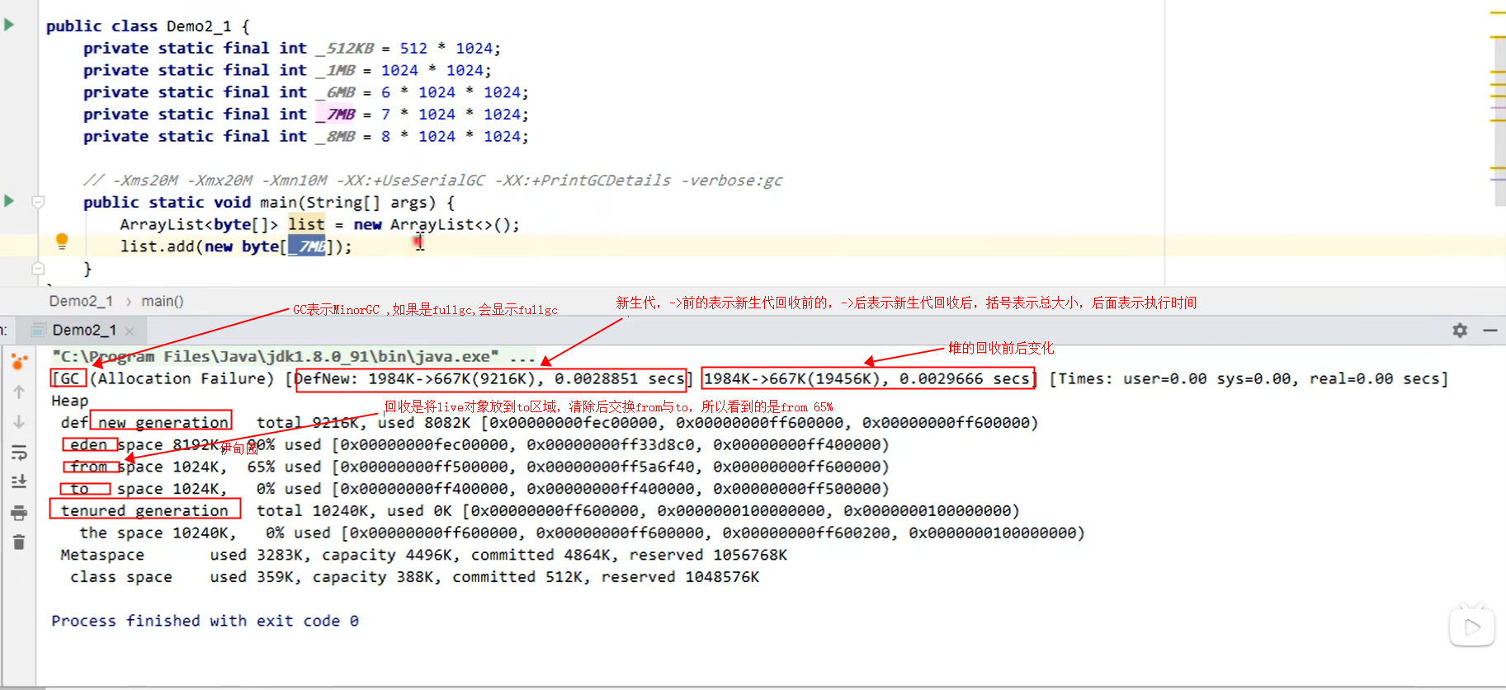This screenshot has width=1506, height=690.
Task: Click the selected _7MB inside byte array
Action: coord(307,246)
